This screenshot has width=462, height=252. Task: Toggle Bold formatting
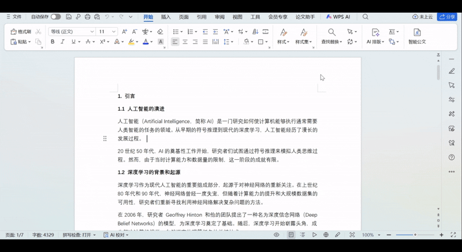tap(53, 42)
